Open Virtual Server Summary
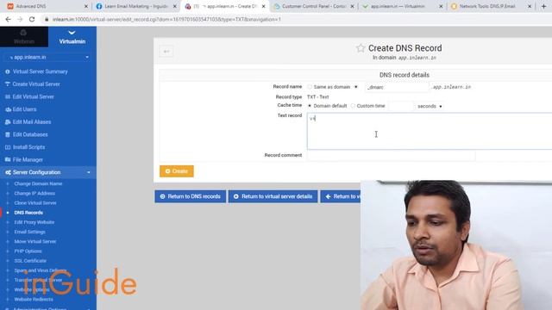Image resolution: width=552 pixels, height=310 pixels. pos(41,71)
